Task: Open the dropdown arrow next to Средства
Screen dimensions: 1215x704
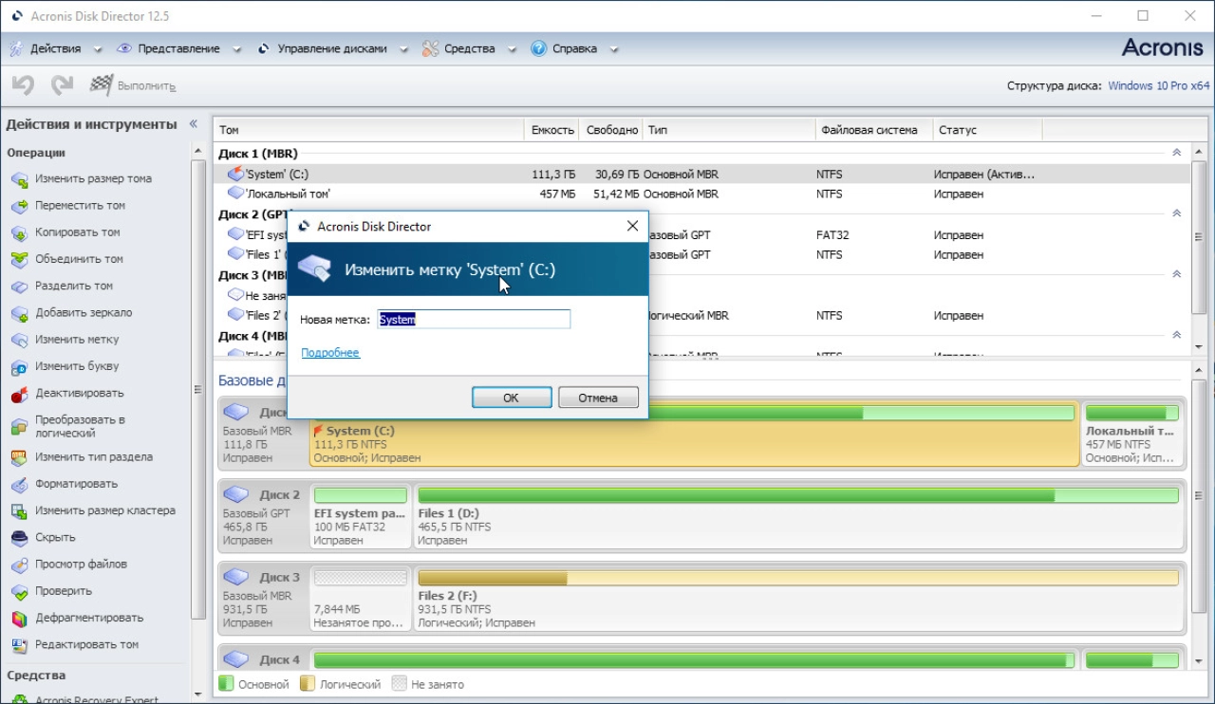Action: point(512,49)
